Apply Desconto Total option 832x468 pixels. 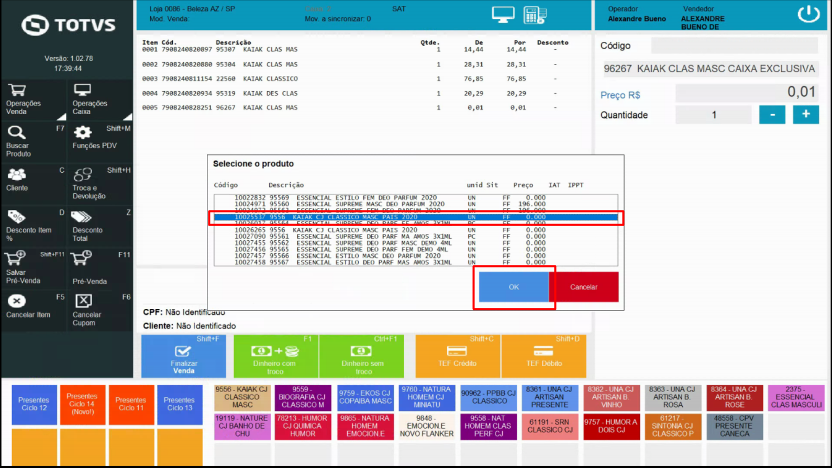[100, 227]
